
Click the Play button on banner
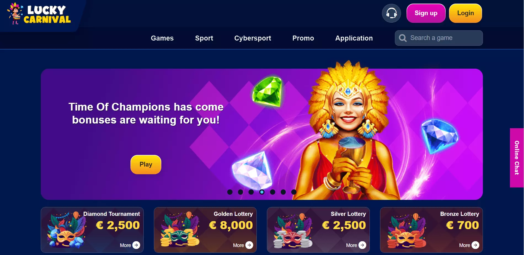146,165
